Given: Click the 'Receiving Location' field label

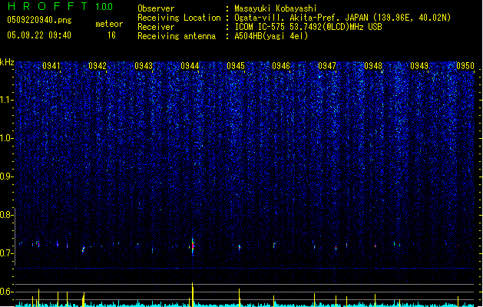Looking at the screenshot, I should point(179,18).
